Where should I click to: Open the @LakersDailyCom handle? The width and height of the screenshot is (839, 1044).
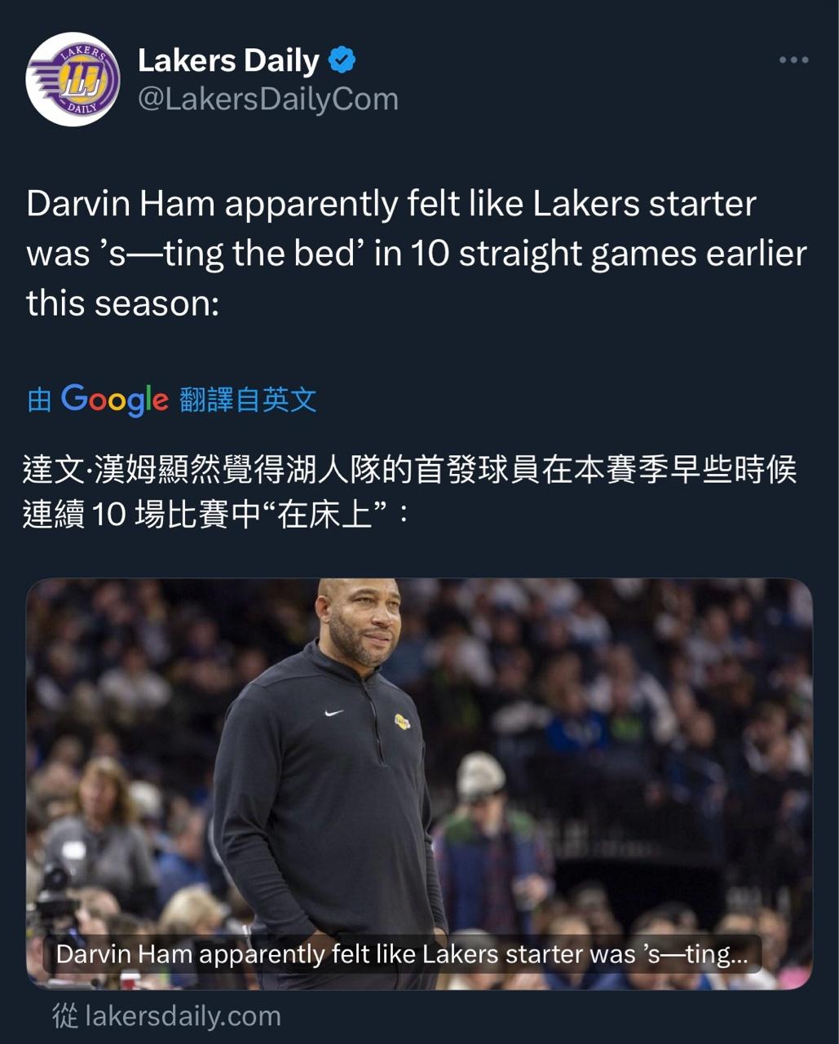[268, 99]
